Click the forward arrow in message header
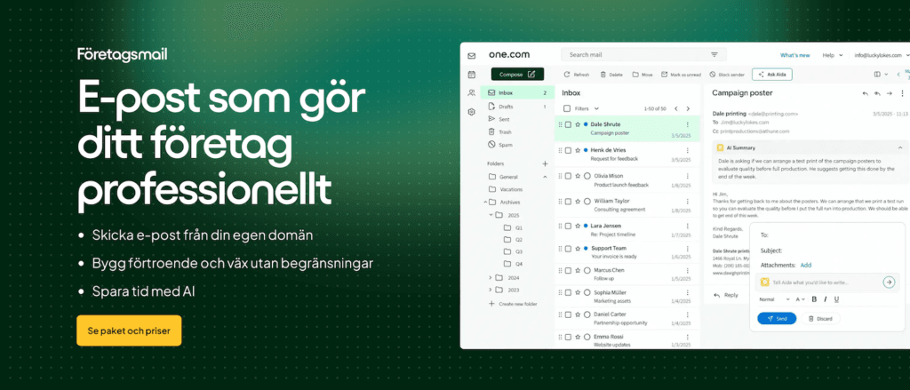Viewport: 910px width, 390px height. (x=889, y=93)
